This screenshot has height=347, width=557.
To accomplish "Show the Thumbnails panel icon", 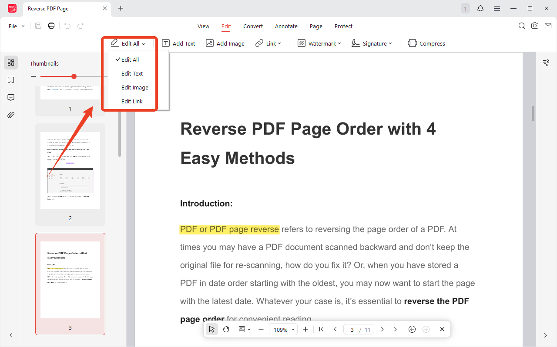I will [11, 63].
